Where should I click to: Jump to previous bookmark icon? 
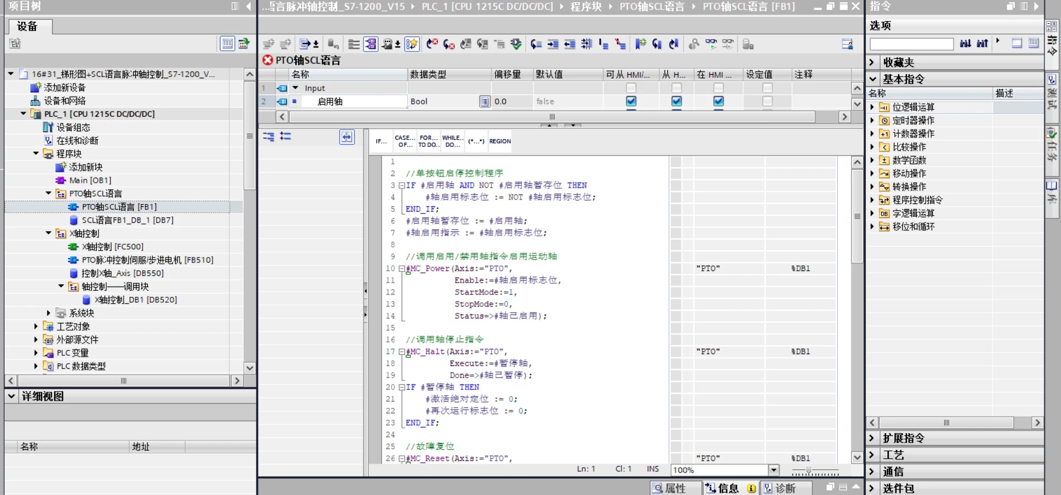[674, 44]
